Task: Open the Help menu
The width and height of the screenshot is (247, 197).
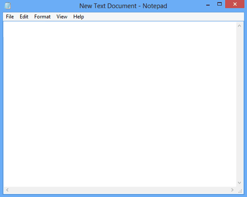Action: click(78, 17)
